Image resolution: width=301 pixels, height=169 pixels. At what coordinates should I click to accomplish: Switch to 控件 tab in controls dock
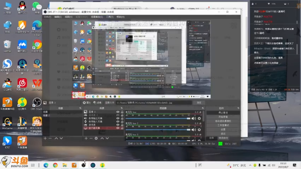click(x=211, y=138)
